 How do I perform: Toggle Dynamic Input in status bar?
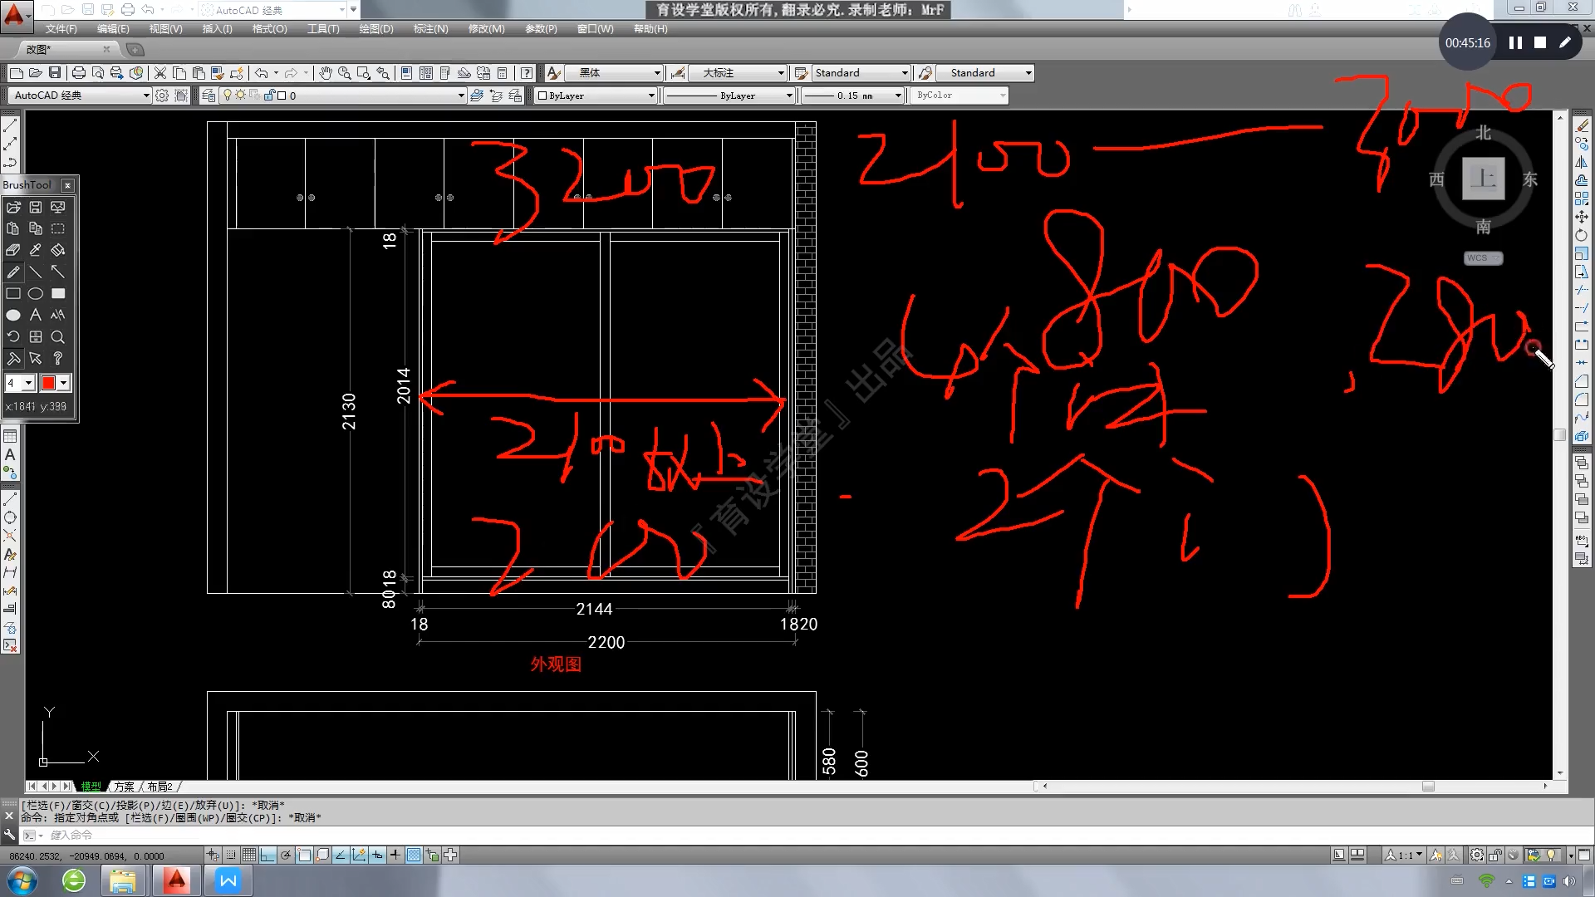(x=377, y=855)
